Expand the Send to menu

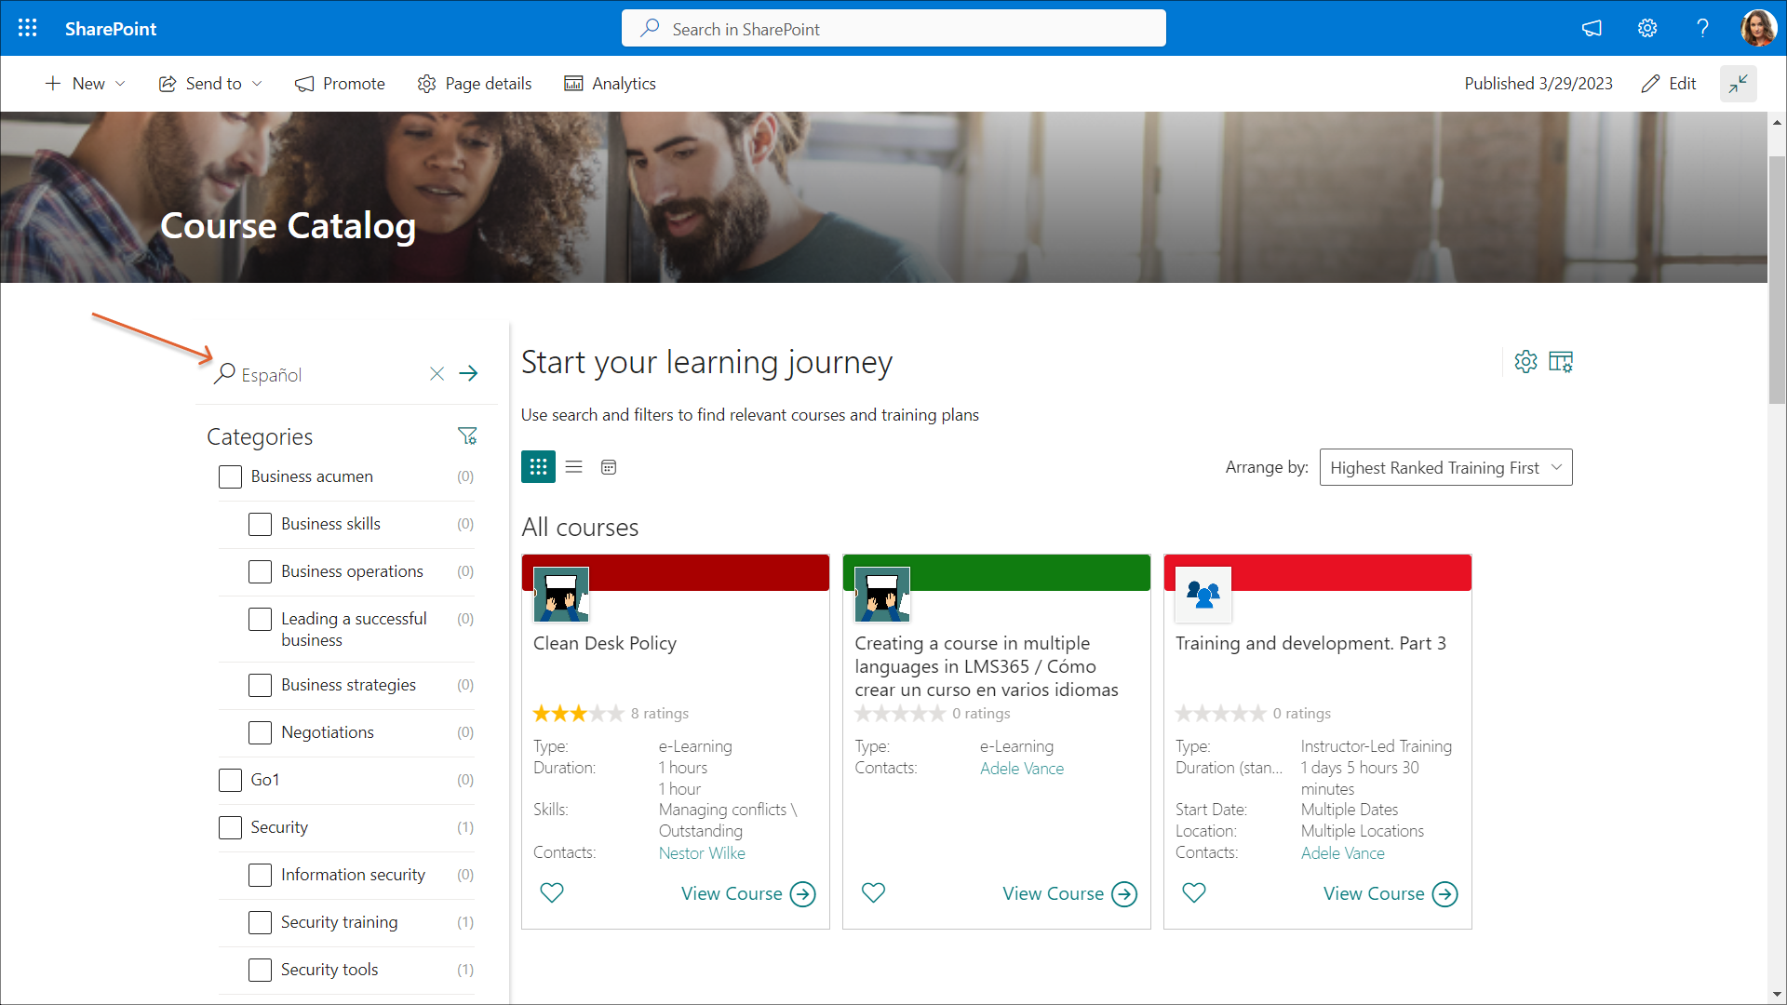tap(211, 84)
